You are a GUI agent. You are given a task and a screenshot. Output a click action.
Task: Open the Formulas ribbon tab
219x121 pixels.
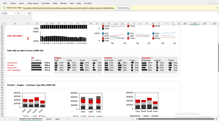[46, 3]
